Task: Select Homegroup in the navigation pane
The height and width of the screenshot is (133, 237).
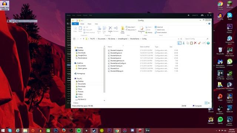Action: click(80, 74)
